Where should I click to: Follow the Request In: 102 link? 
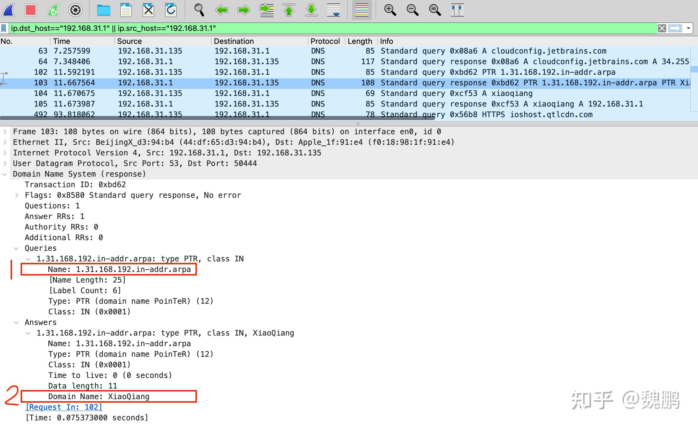pos(63,407)
